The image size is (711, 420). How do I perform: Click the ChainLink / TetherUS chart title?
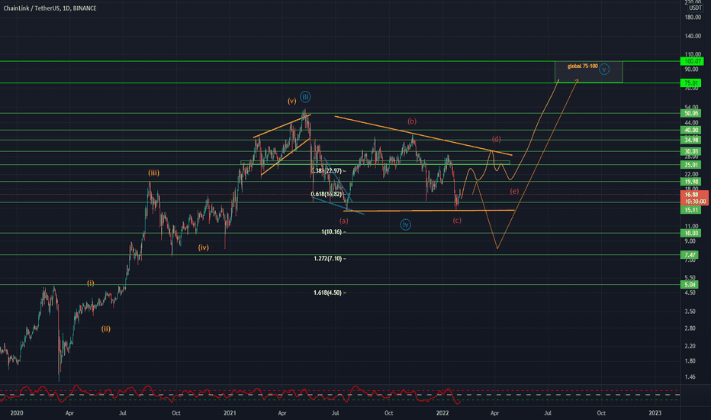click(50, 8)
